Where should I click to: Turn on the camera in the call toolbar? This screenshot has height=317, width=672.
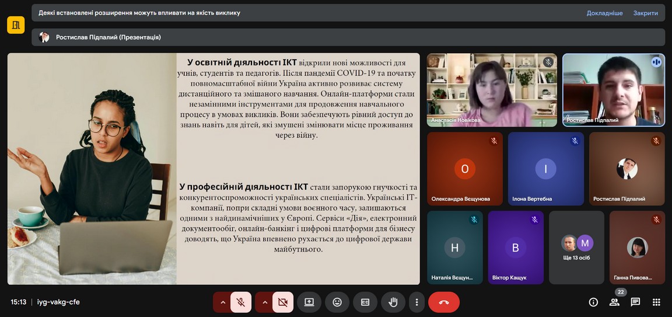click(283, 302)
